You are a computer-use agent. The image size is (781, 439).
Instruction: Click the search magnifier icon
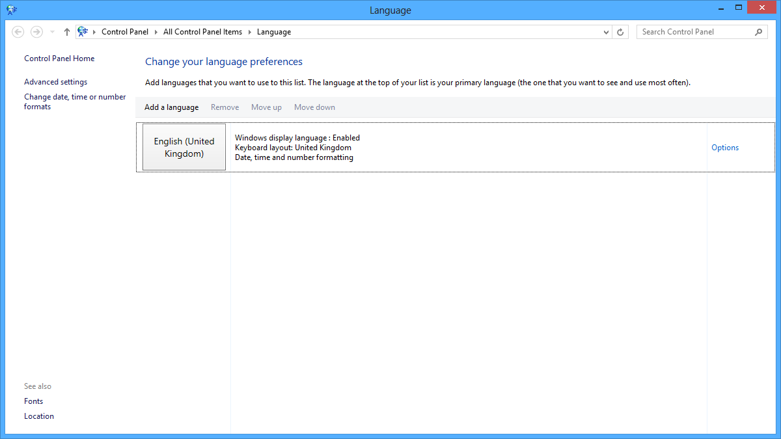pyautogui.click(x=758, y=31)
